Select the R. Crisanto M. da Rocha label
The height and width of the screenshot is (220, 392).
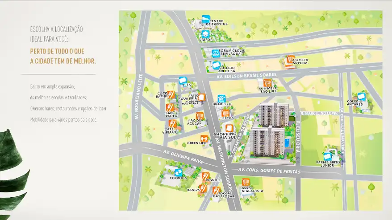[241, 135]
